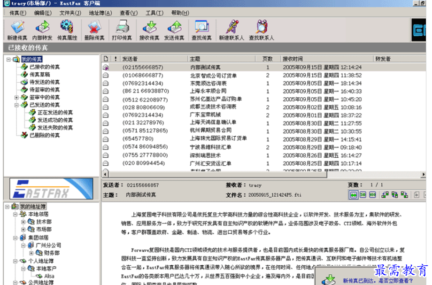432x285 pixels.
Task: Sort fax list by 主题 column header
Action: pyautogui.click(x=222, y=59)
